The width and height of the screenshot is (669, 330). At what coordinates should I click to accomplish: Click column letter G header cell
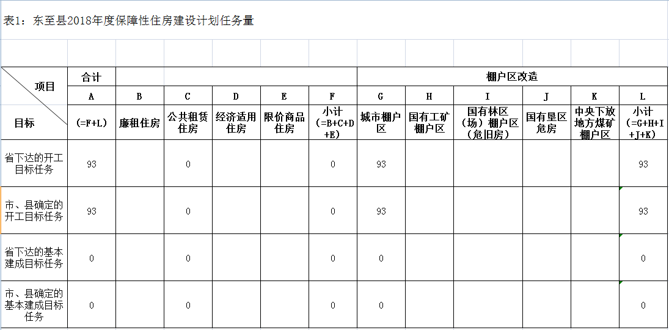click(x=381, y=96)
